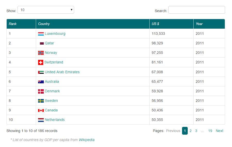Go to page 3 of results
This screenshot has height=147, width=232.
[x=196, y=131]
